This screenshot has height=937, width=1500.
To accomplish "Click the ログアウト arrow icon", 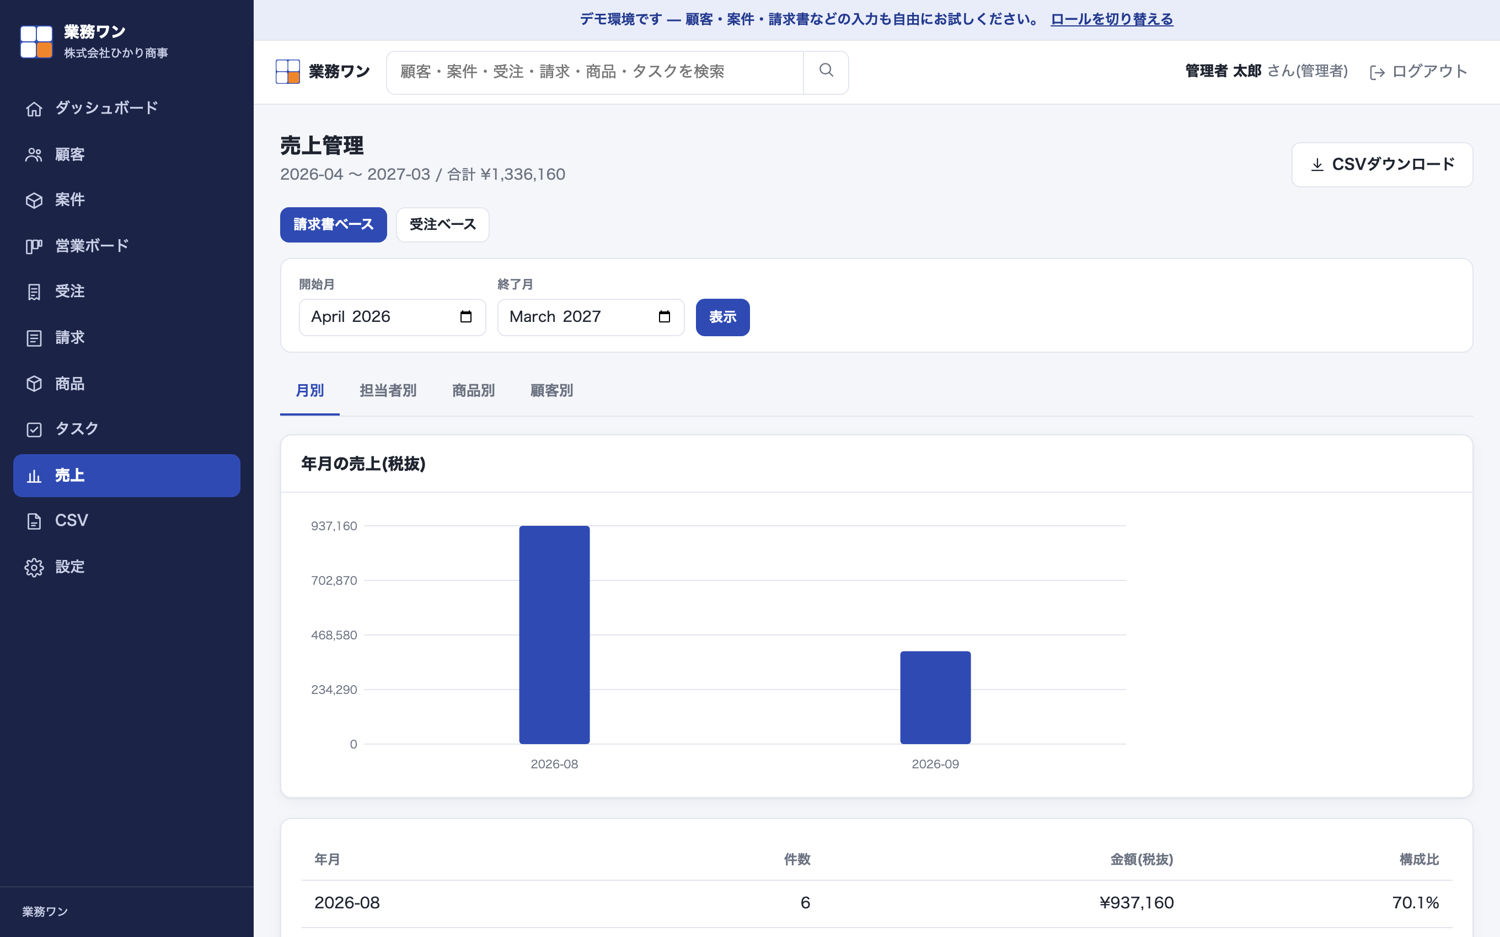I will pos(1376,73).
